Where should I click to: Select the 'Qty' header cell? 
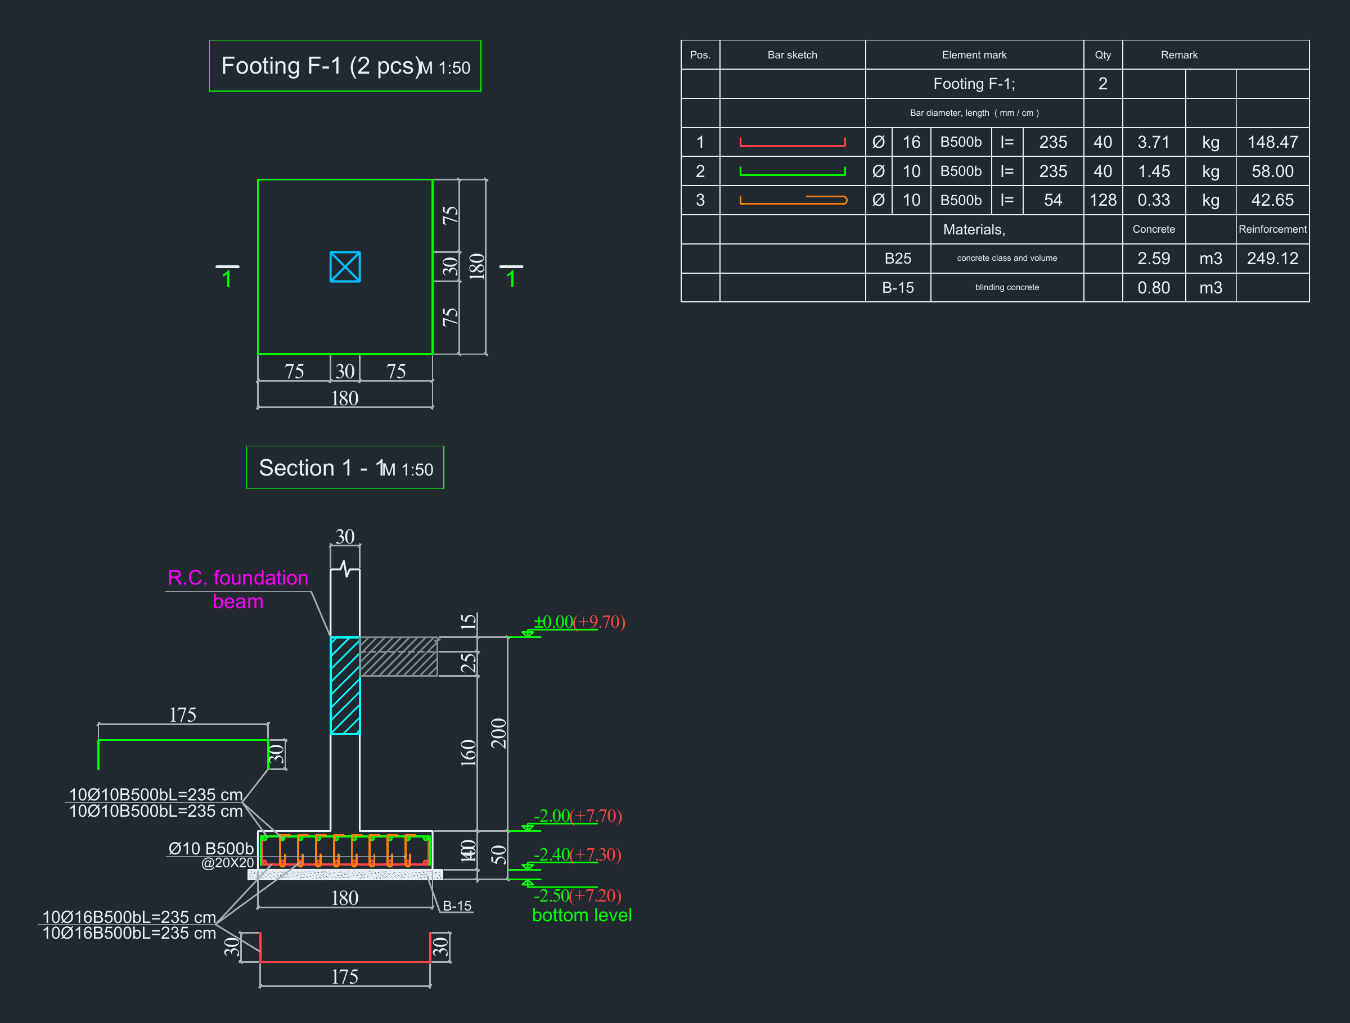click(1103, 55)
